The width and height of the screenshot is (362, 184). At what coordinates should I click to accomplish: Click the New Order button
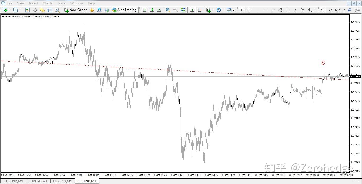tap(76, 10)
